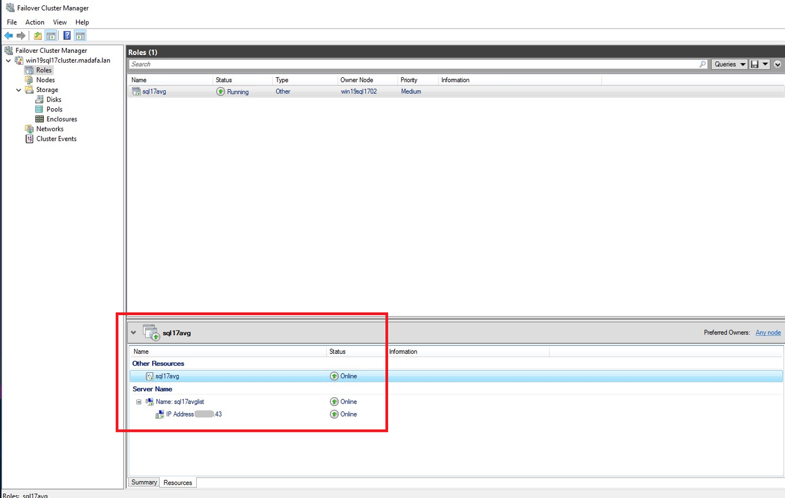Open the Queries dropdown

click(x=729, y=64)
